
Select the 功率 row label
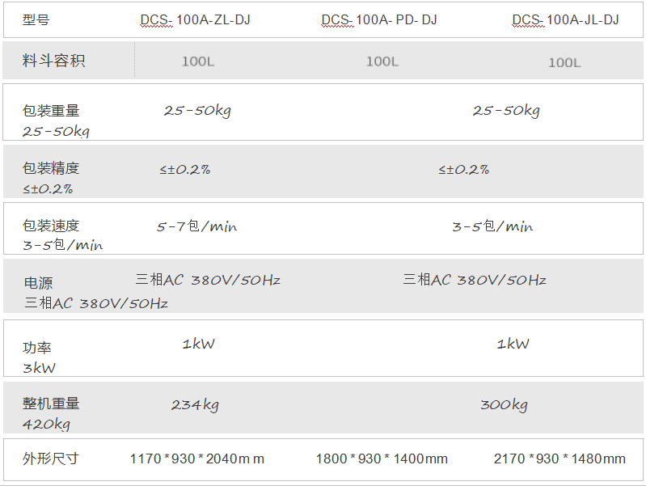click(x=37, y=348)
